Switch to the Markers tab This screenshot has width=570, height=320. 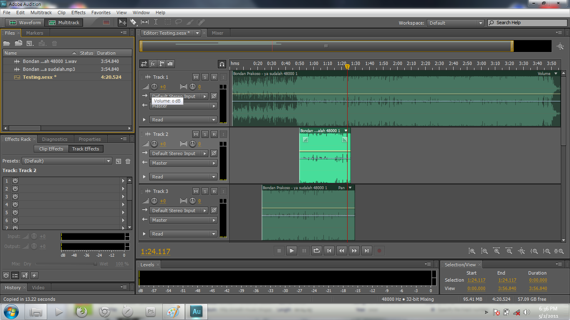35,33
